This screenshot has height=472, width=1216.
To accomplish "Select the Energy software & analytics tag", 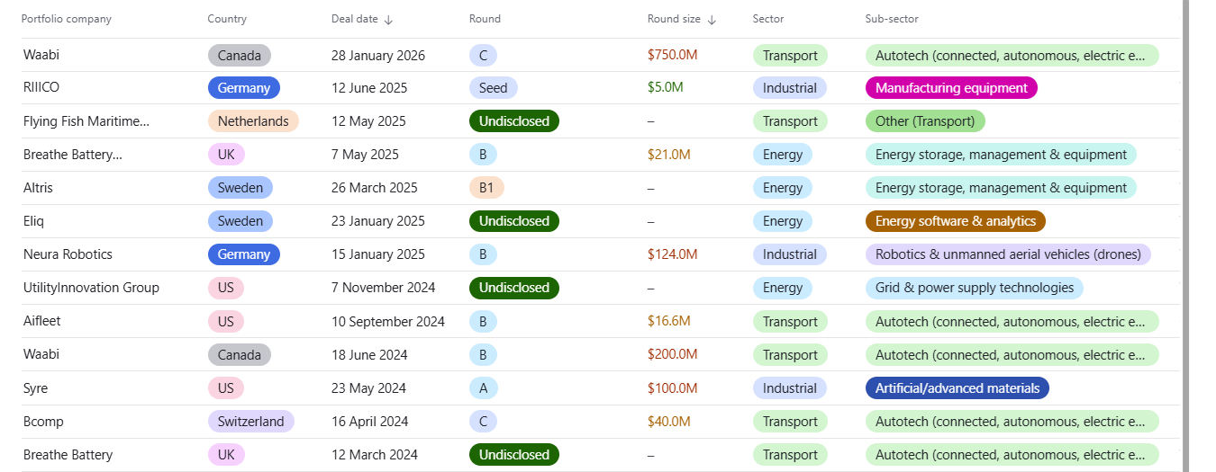I will [955, 221].
